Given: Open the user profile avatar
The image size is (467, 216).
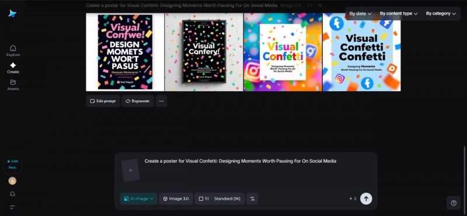Looking at the screenshot, I should (x=12, y=181).
